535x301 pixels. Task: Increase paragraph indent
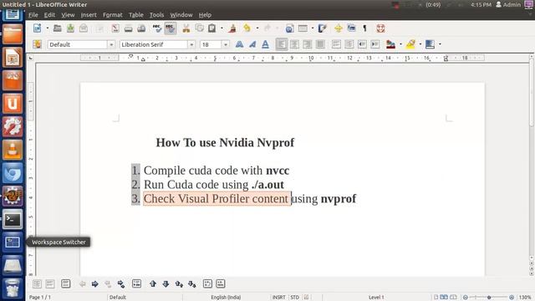(x=375, y=44)
